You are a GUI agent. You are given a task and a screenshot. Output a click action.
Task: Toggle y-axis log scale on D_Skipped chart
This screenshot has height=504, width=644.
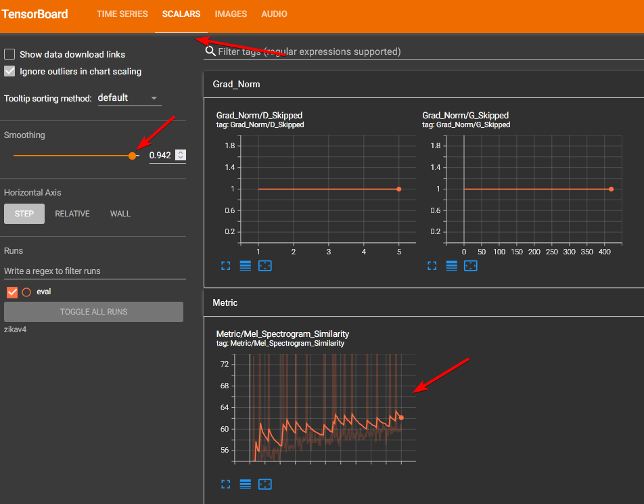245,266
